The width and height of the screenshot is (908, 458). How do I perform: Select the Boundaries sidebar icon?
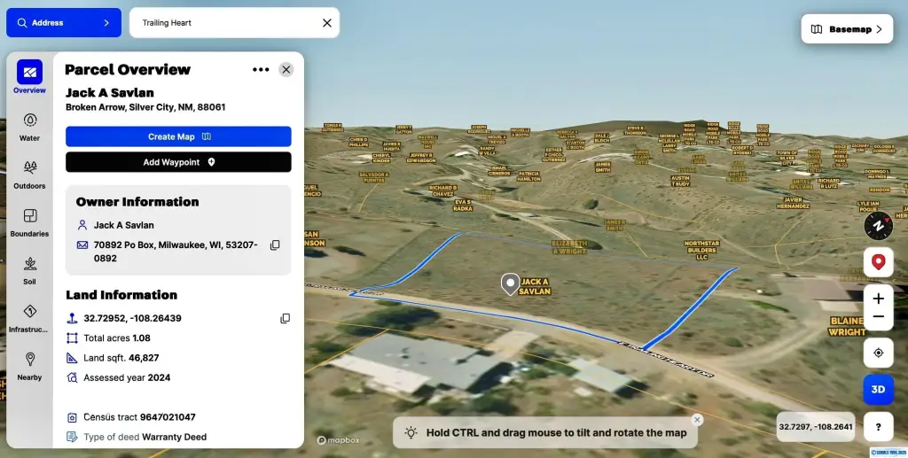(29, 222)
